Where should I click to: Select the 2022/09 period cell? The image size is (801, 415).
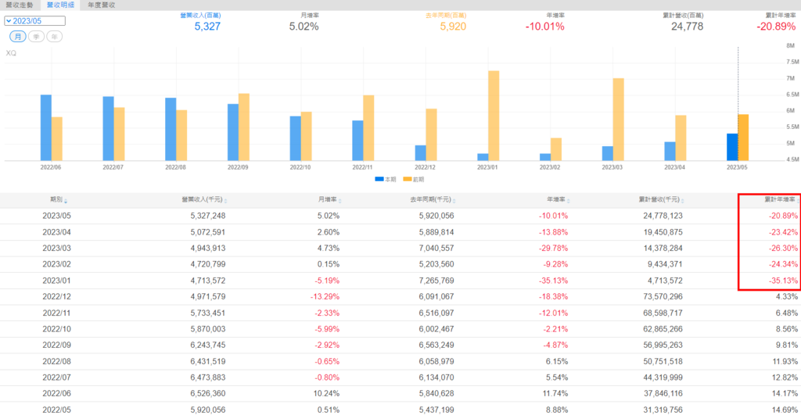56,345
